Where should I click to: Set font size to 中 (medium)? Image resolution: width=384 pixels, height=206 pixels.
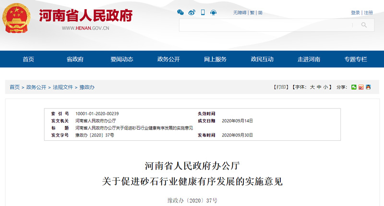(x=319, y=87)
